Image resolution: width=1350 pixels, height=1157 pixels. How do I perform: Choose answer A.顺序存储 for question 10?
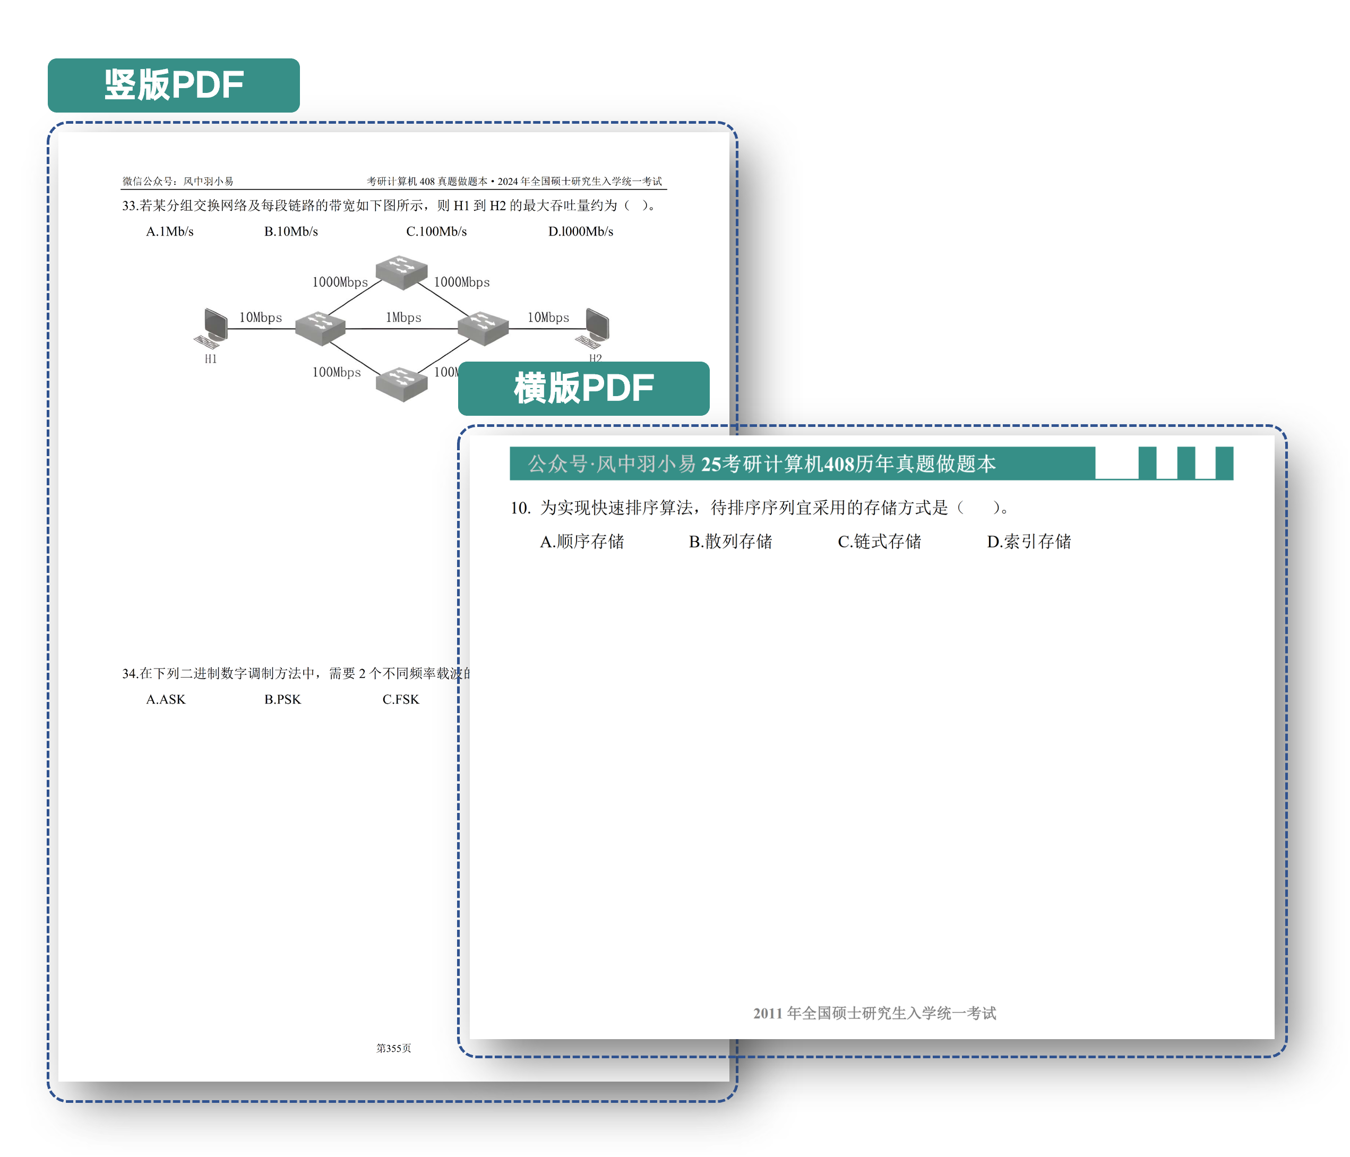pos(581,542)
